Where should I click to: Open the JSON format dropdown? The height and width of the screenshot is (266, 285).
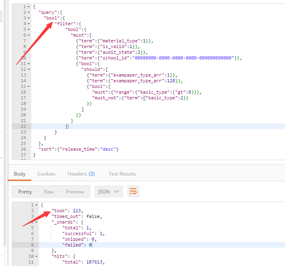click(109, 191)
